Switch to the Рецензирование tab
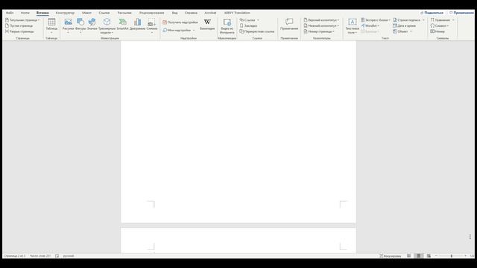This screenshot has width=477, height=268. (x=151, y=13)
